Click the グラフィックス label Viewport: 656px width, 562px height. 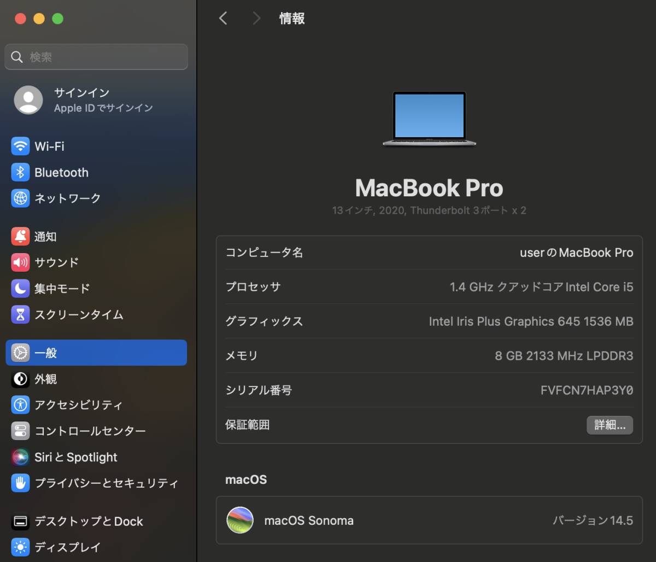[264, 321]
